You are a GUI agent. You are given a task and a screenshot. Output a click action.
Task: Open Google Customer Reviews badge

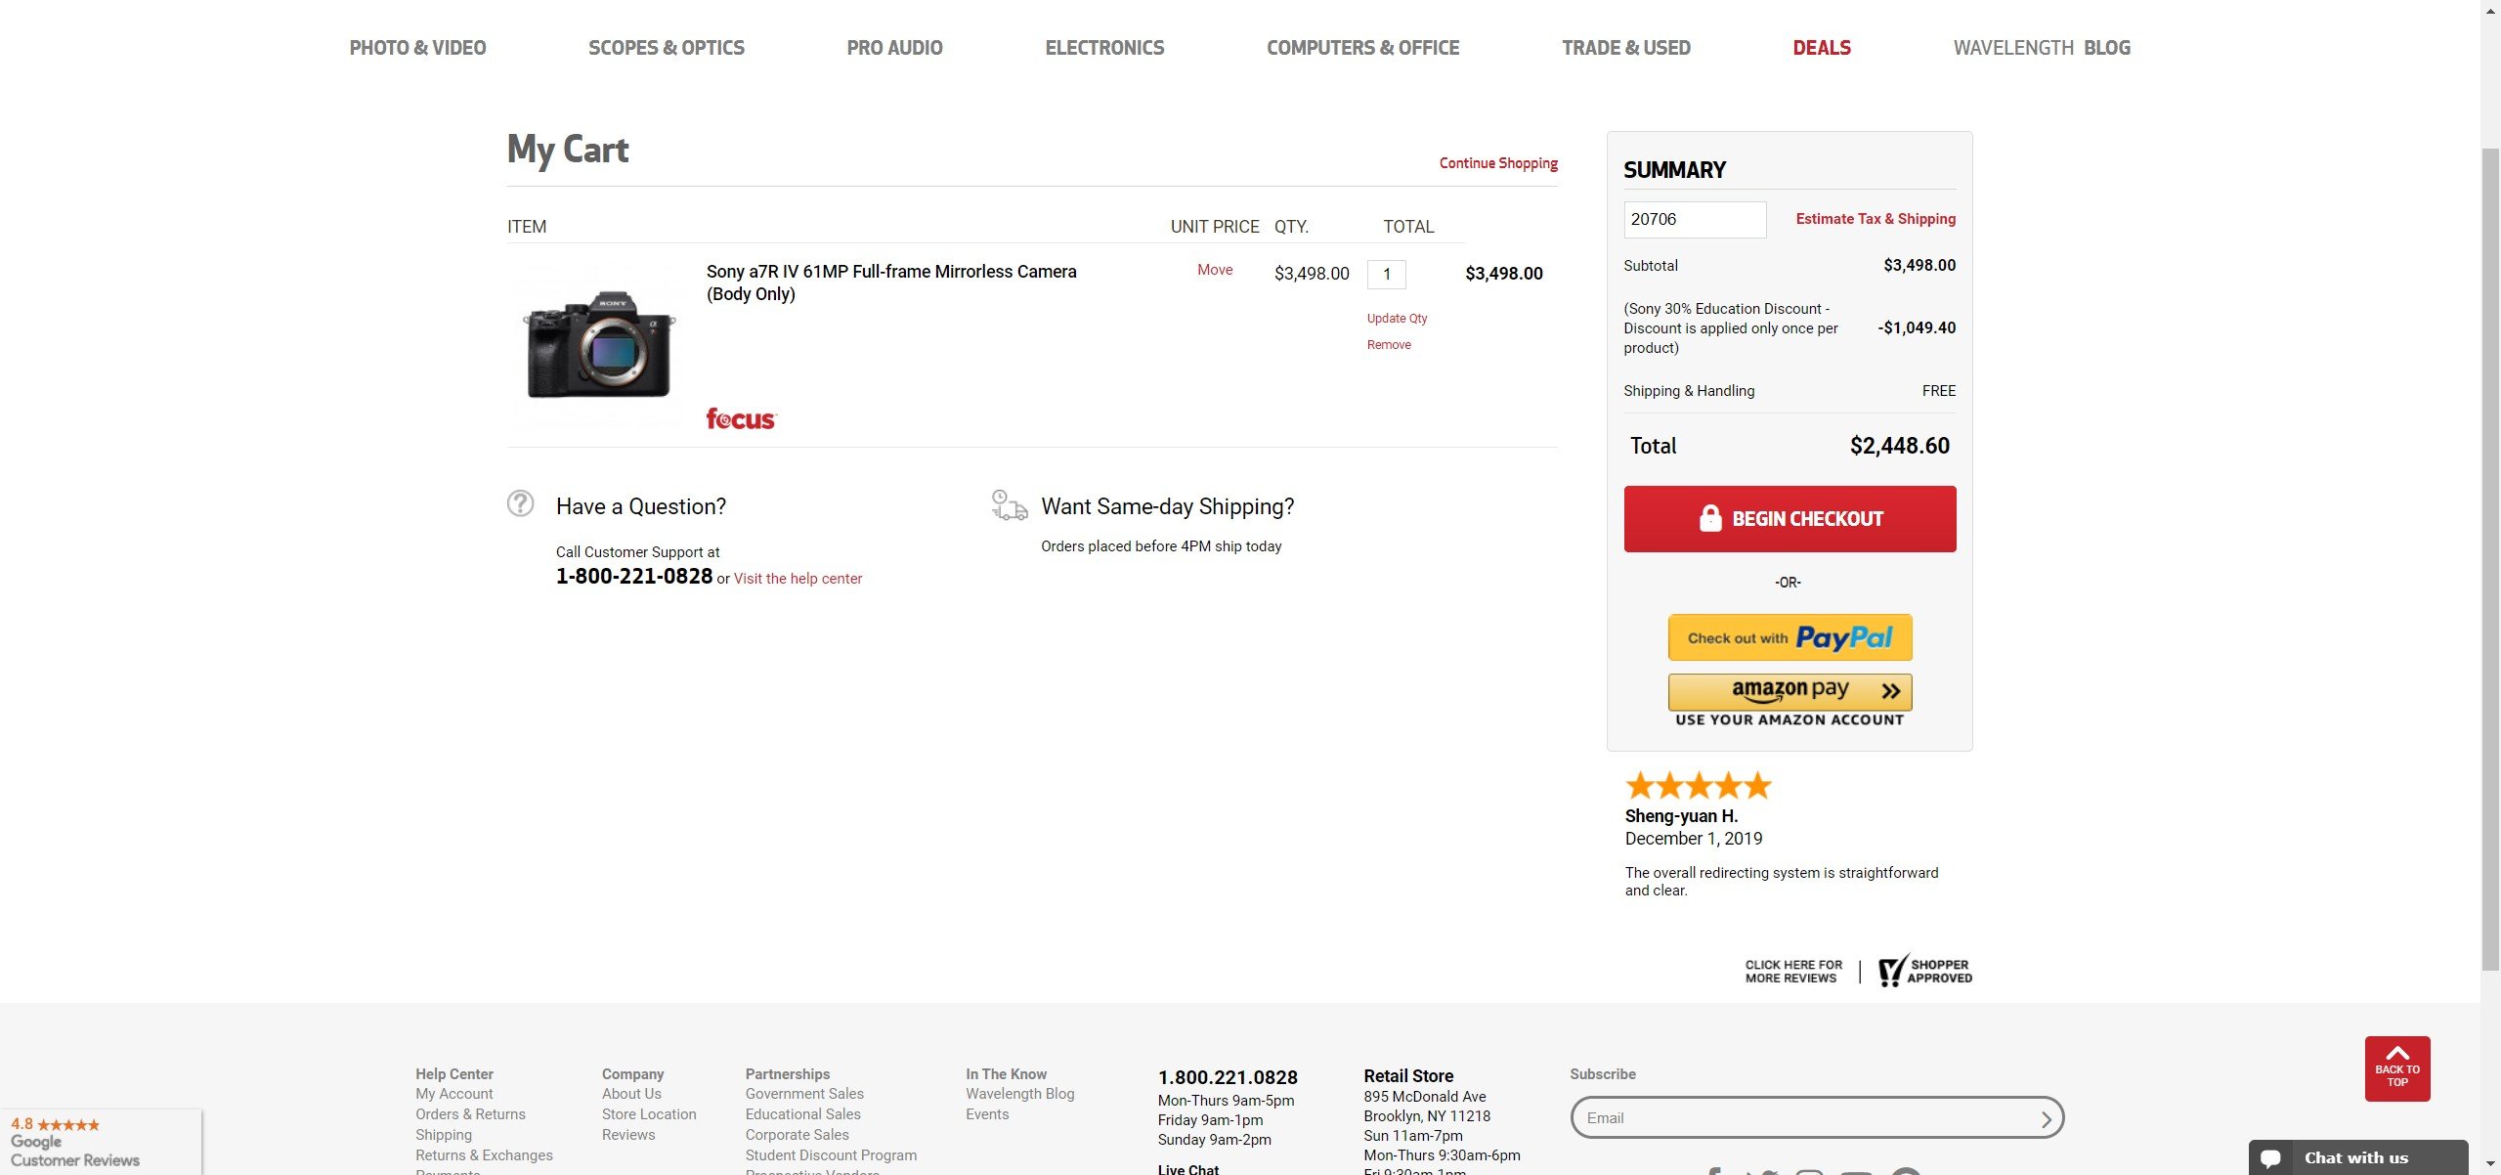tap(101, 1142)
